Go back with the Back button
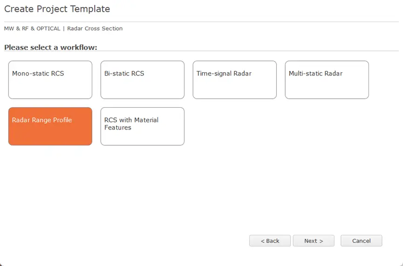 270,241
